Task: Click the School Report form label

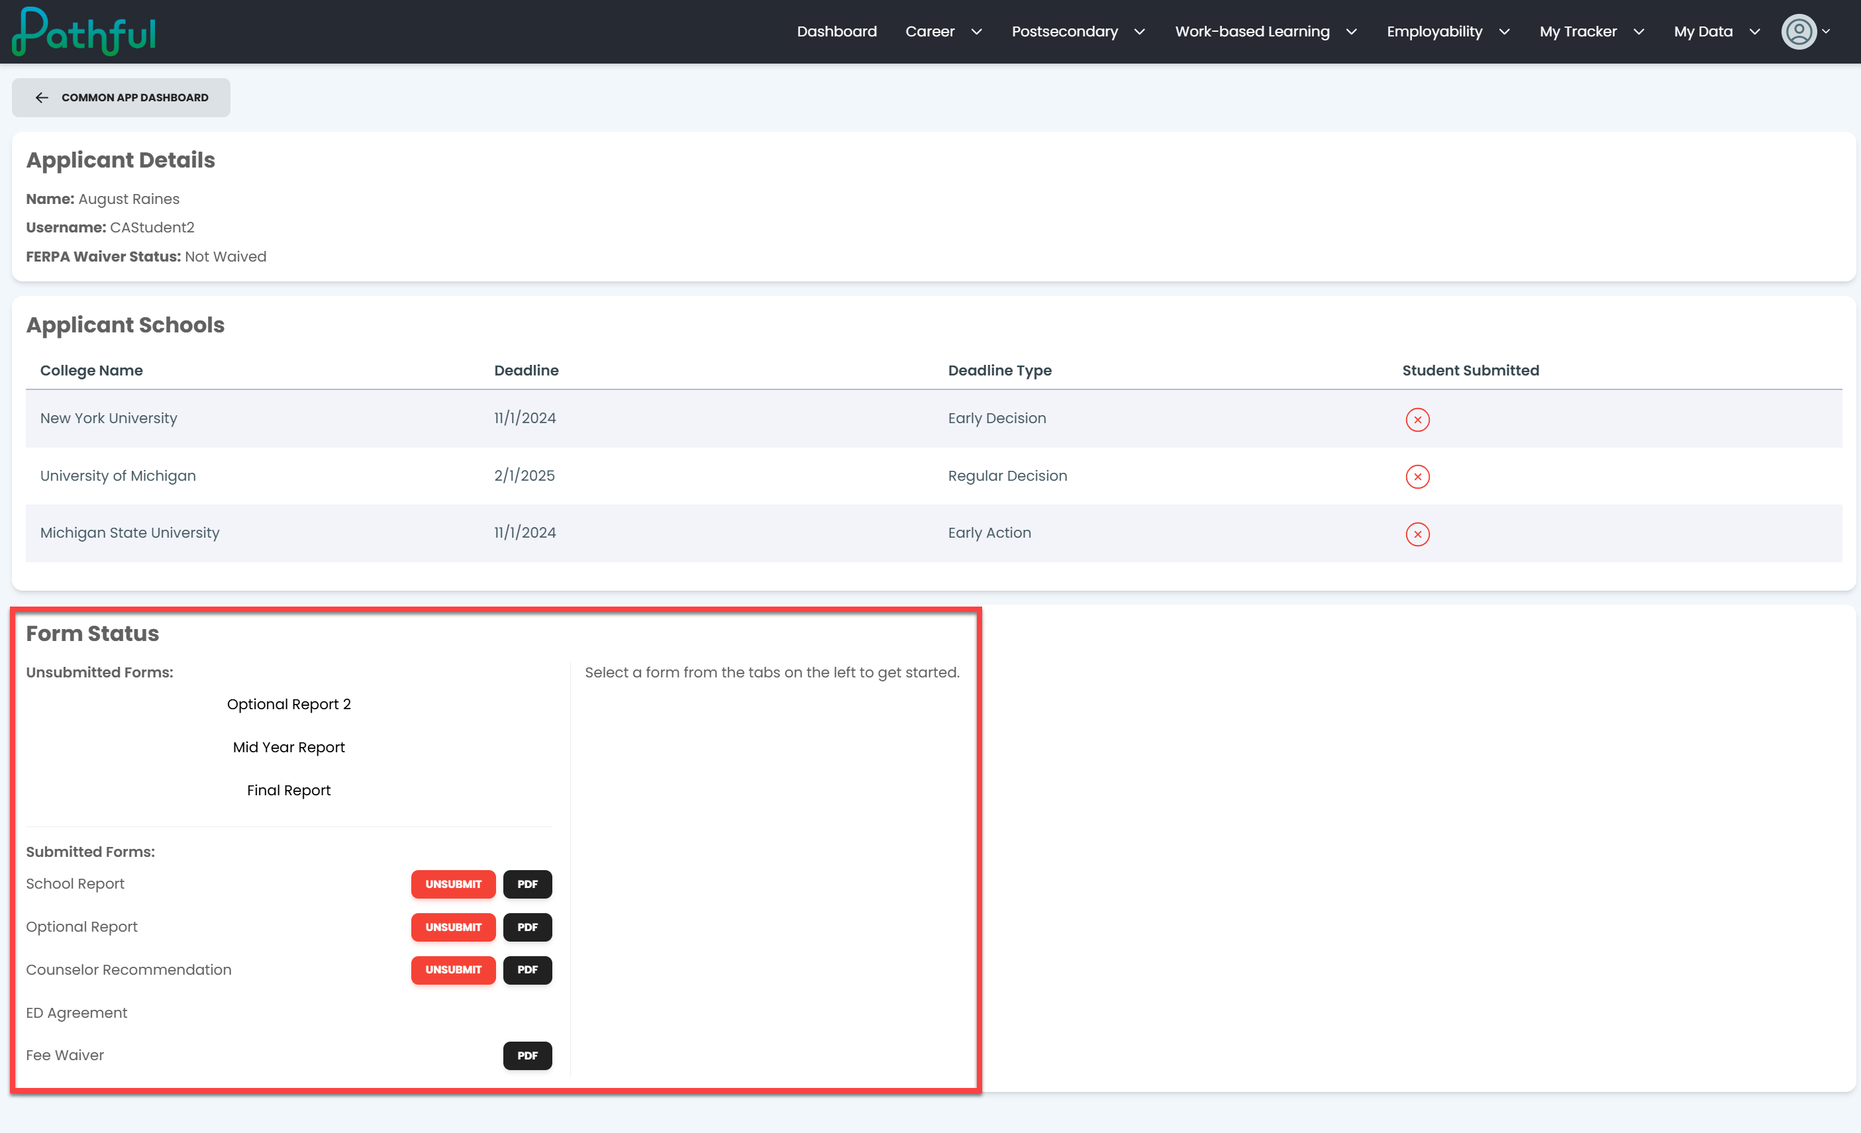Action: [x=75, y=884]
